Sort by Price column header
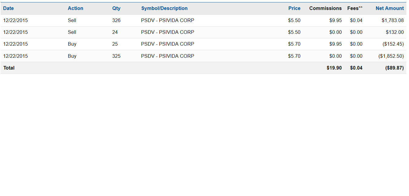Image resolution: width=409 pixels, height=196 pixels. (x=294, y=8)
